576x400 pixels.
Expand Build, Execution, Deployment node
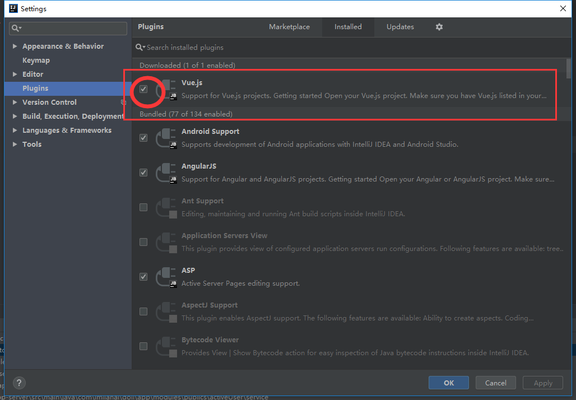pyautogui.click(x=15, y=116)
